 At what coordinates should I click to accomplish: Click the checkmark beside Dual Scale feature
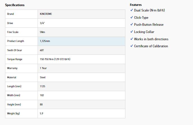point(132,10)
